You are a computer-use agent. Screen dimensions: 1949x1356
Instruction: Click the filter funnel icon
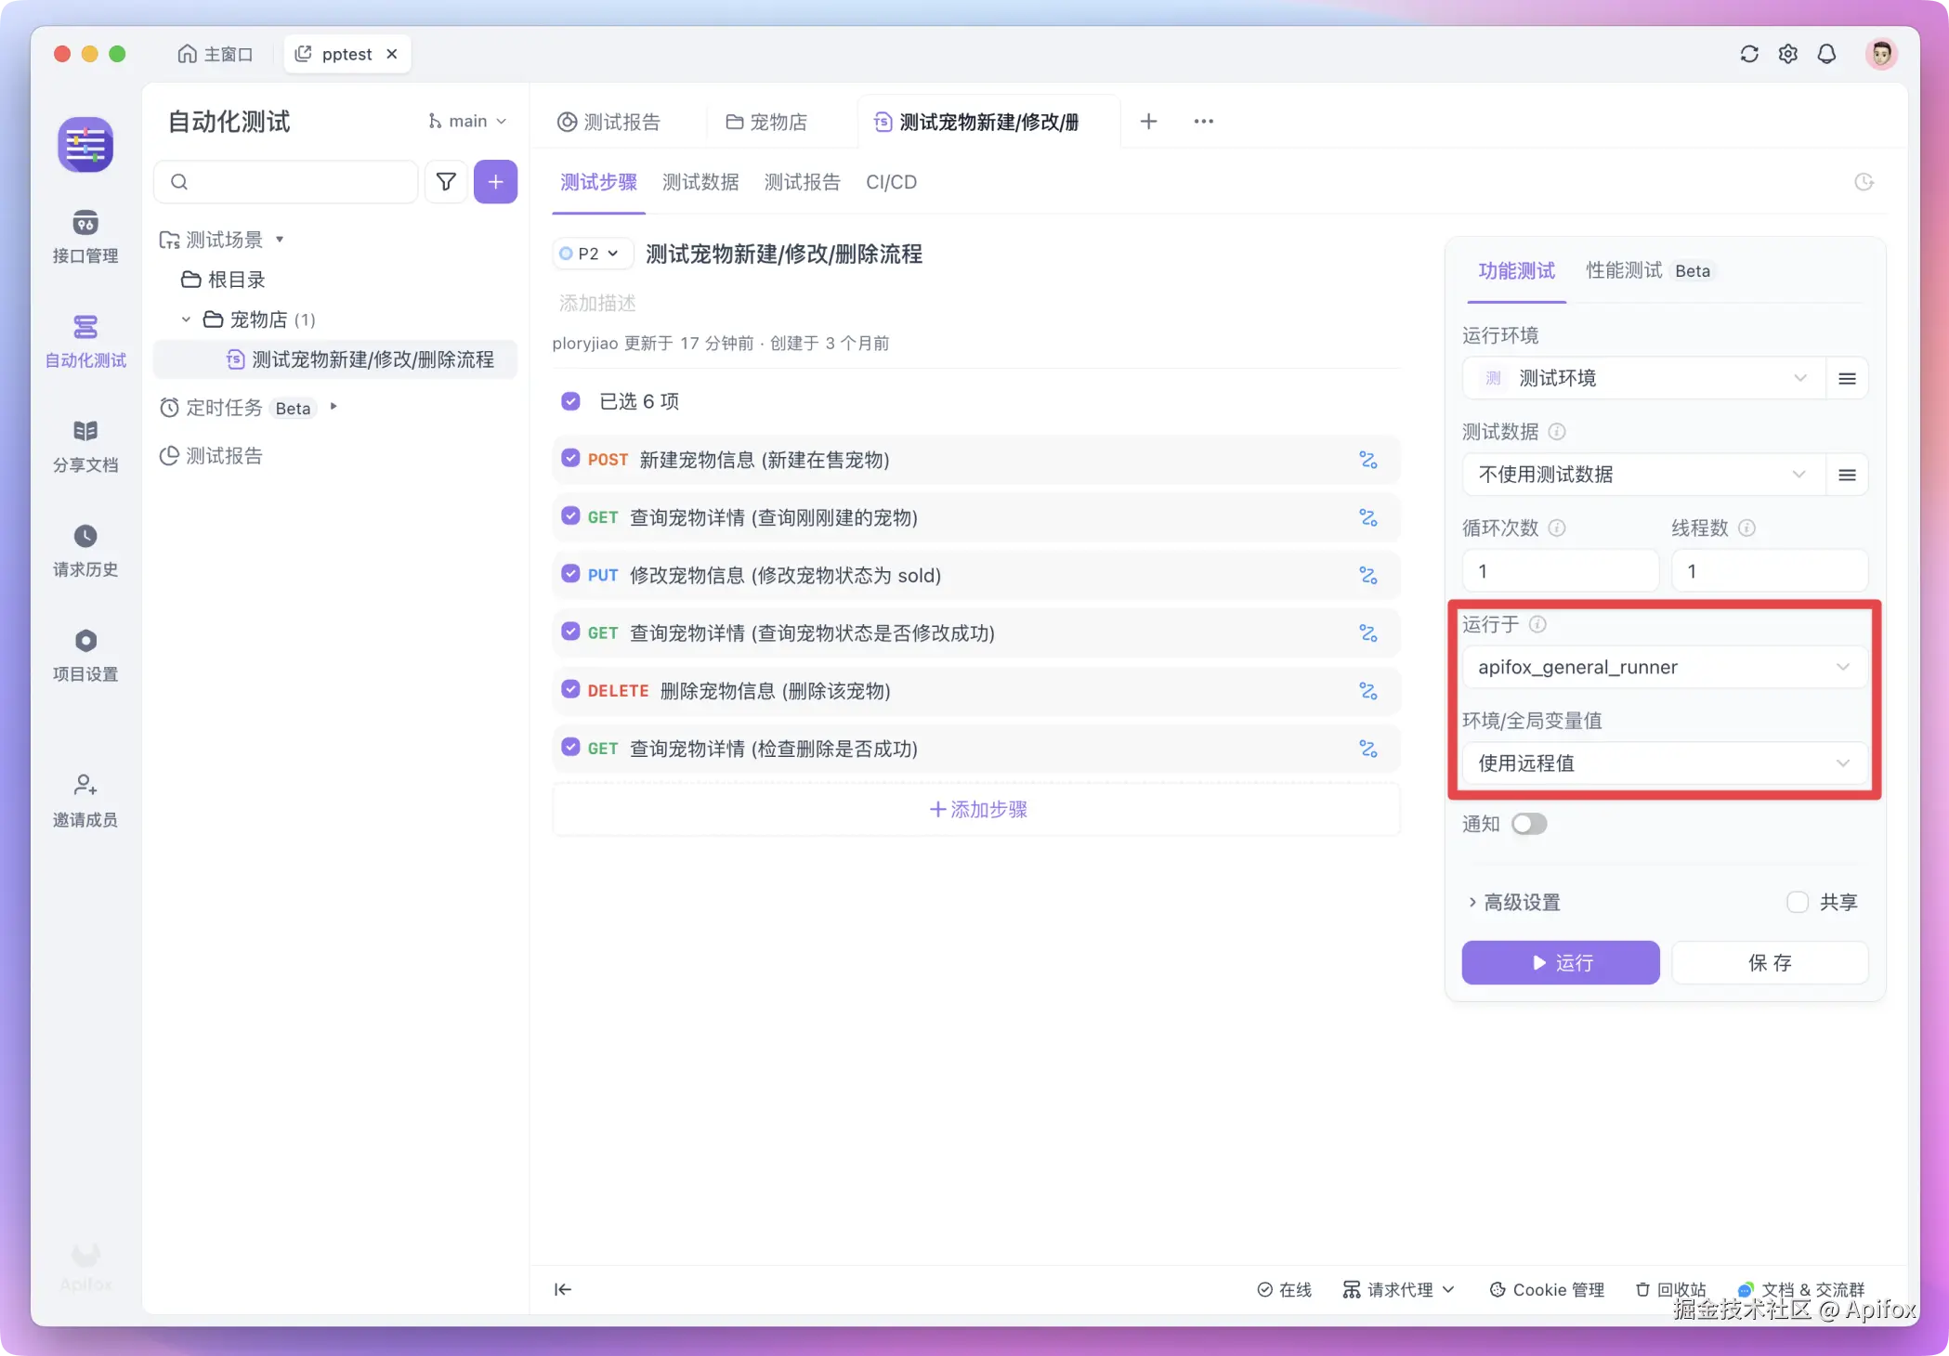point(446,182)
